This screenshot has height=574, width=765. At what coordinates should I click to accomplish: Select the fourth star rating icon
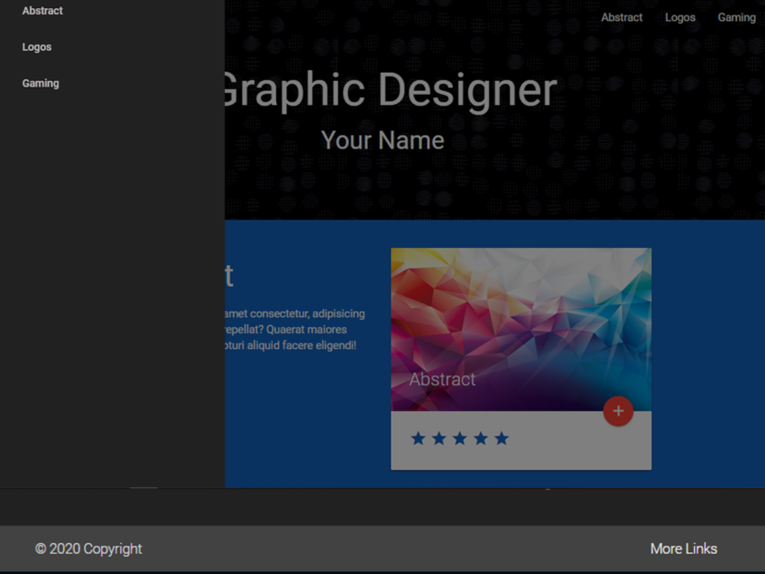coord(480,438)
